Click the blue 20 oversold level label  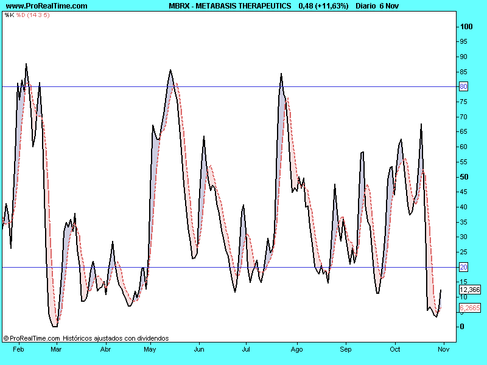pyautogui.click(x=463, y=267)
